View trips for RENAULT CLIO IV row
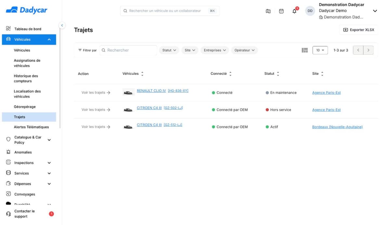 click(x=96, y=93)
